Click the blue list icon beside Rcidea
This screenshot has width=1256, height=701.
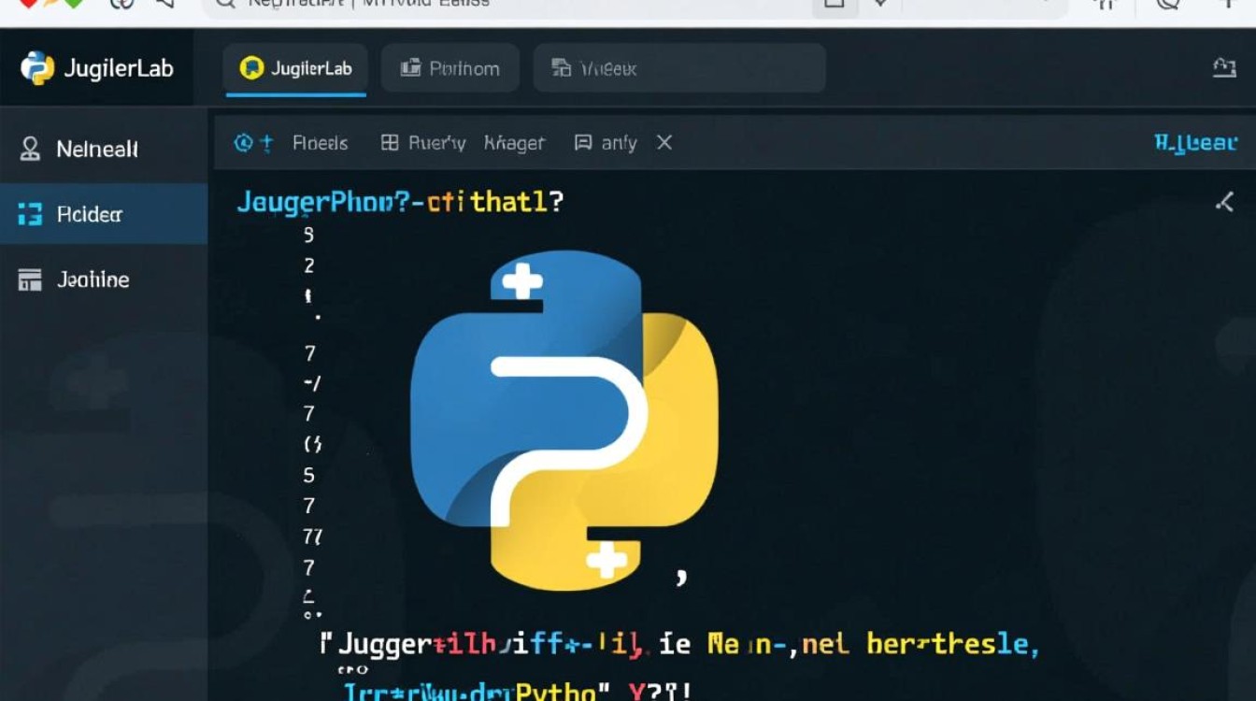tap(30, 215)
